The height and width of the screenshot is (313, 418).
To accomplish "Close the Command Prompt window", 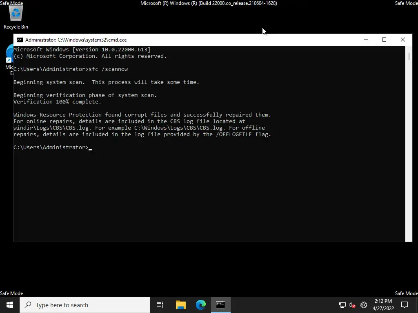I will click(403, 40).
